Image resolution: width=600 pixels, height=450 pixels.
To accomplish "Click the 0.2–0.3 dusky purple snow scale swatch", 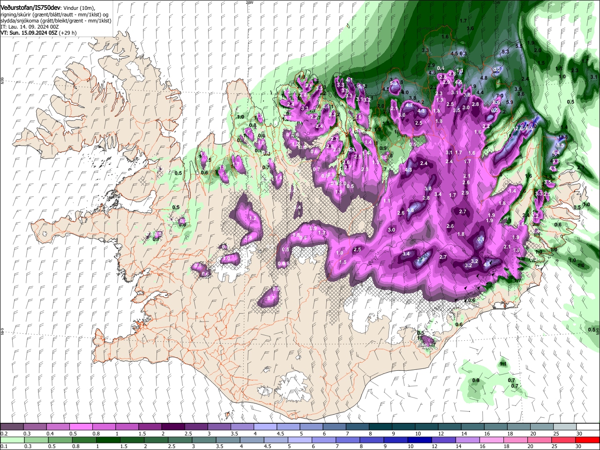I will pyautogui.click(x=12, y=427).
